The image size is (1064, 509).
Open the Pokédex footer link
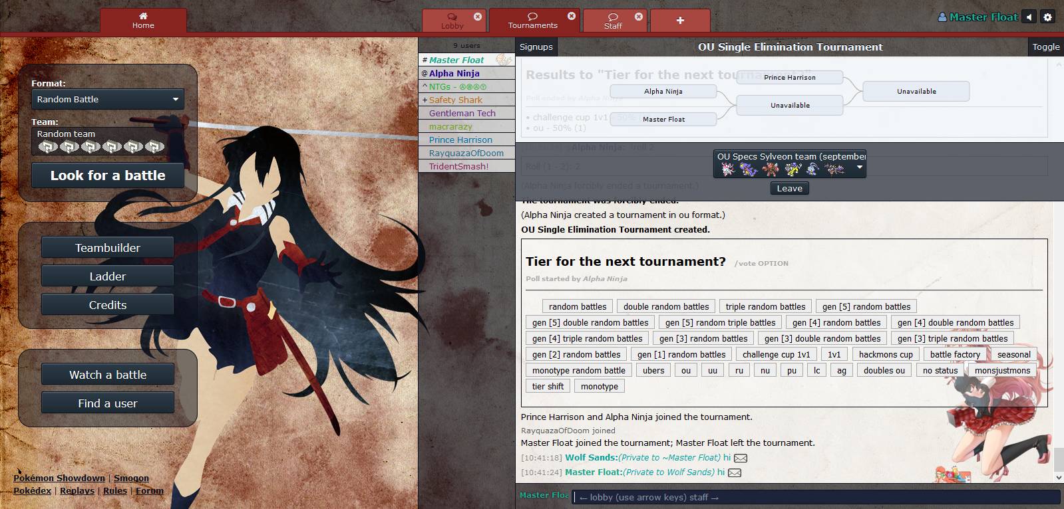[x=33, y=490]
